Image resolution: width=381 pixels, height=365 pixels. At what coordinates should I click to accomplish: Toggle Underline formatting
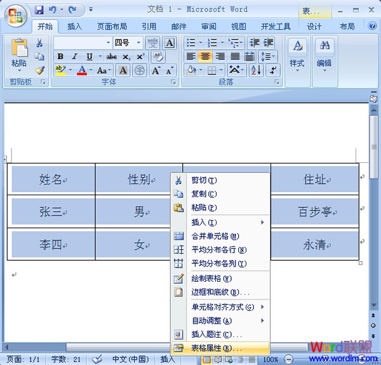[x=90, y=57]
